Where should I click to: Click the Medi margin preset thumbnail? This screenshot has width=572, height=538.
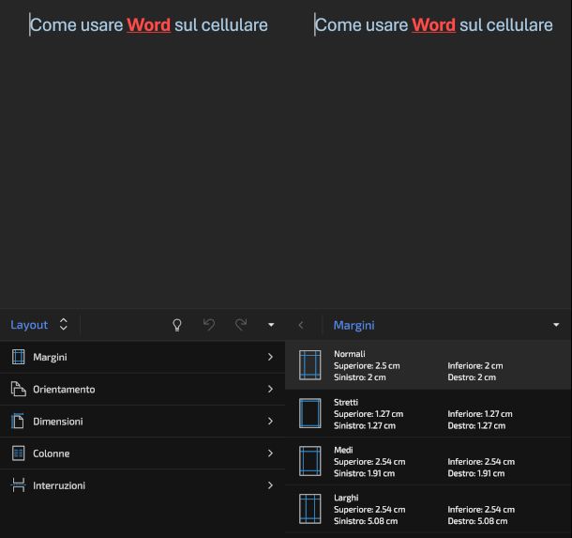click(310, 461)
